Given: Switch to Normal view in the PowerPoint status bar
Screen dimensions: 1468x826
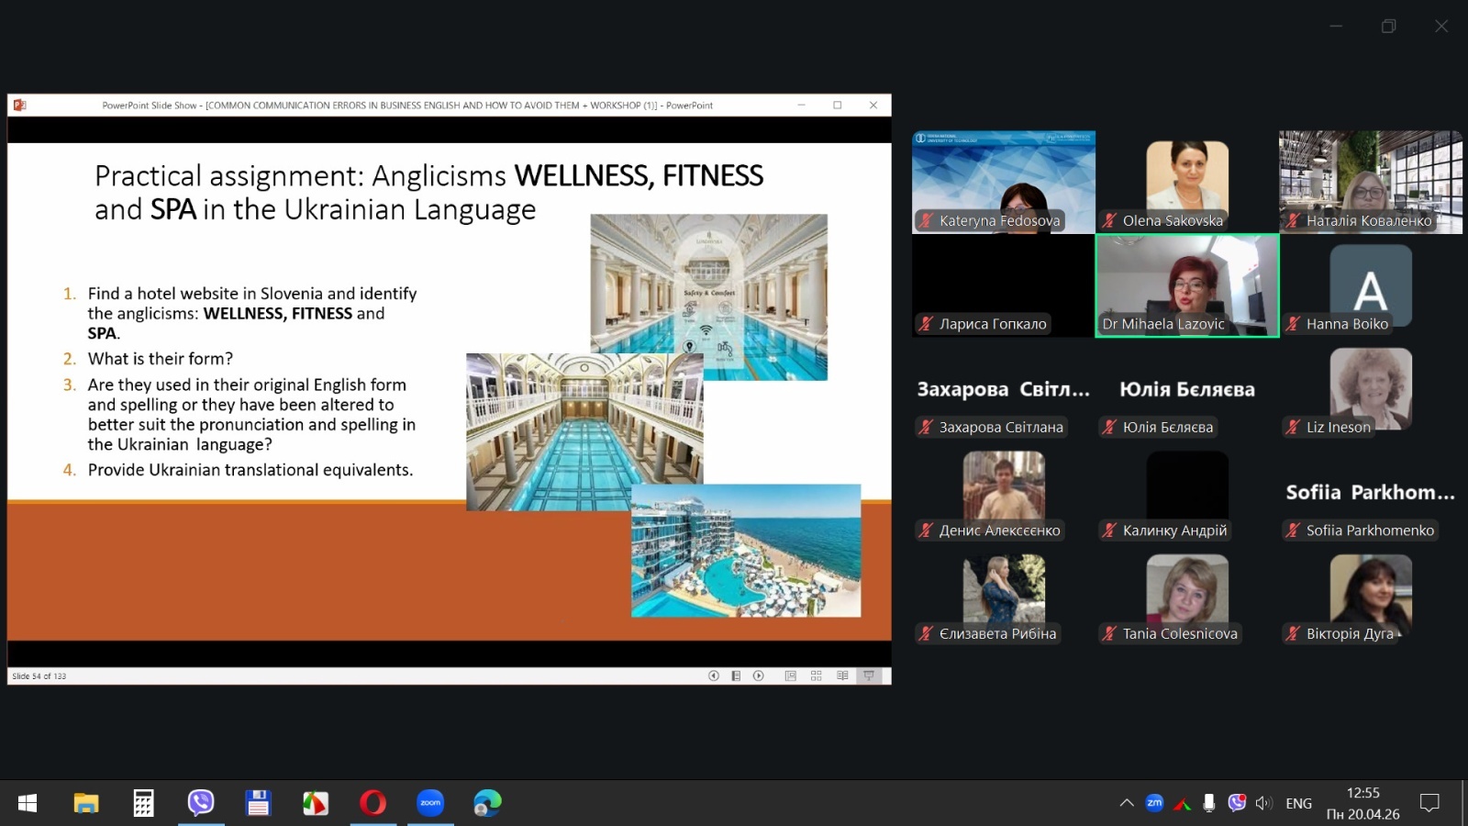Looking at the screenshot, I should 790,675.
